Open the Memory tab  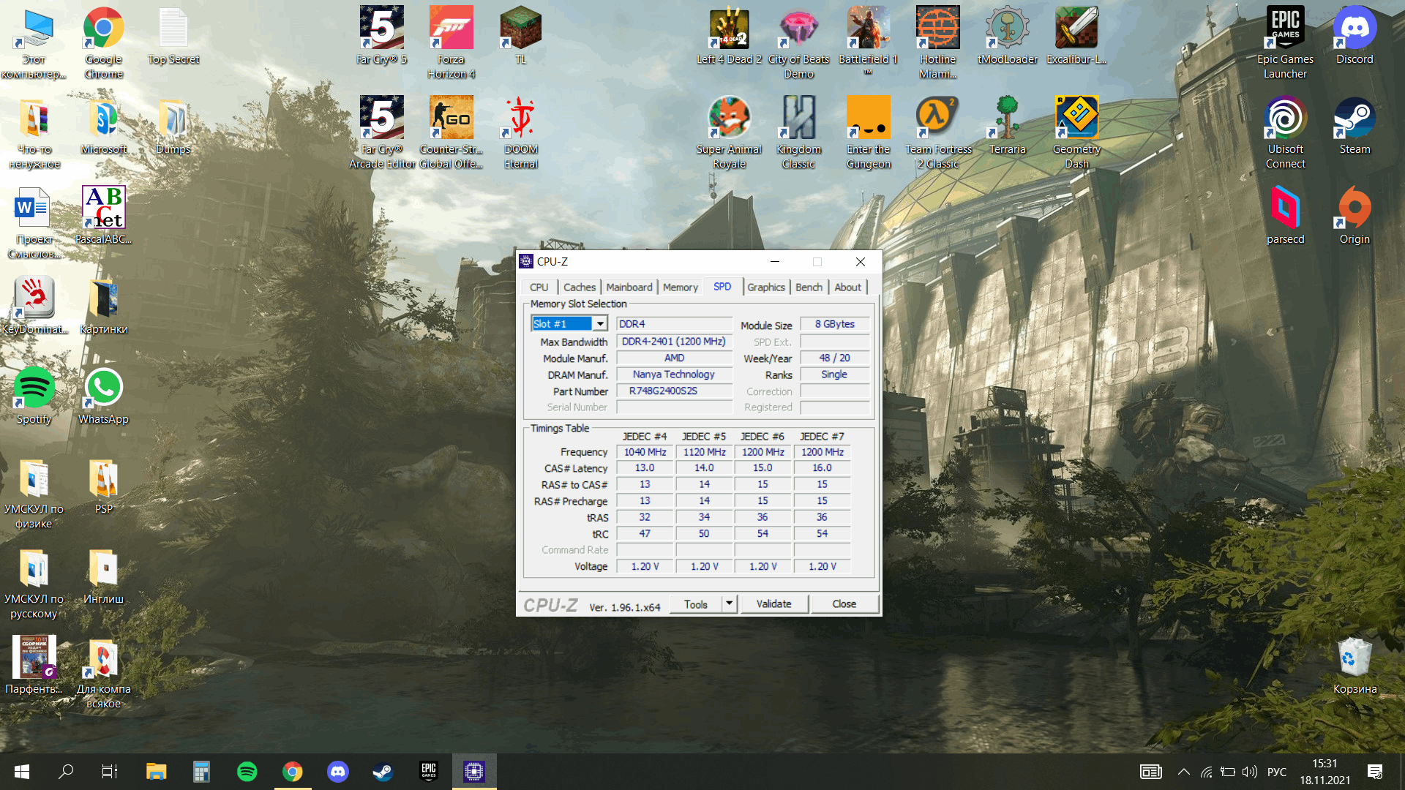coord(681,287)
